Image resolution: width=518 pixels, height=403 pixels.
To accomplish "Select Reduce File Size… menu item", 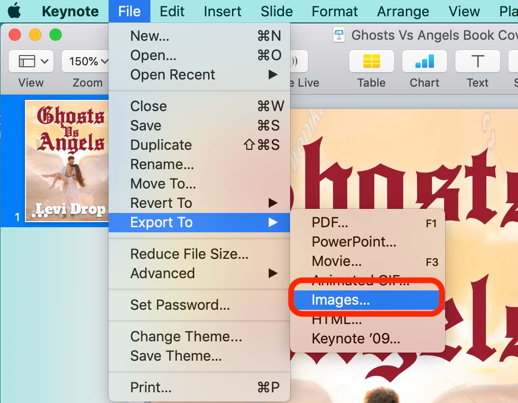I will coord(199,254).
